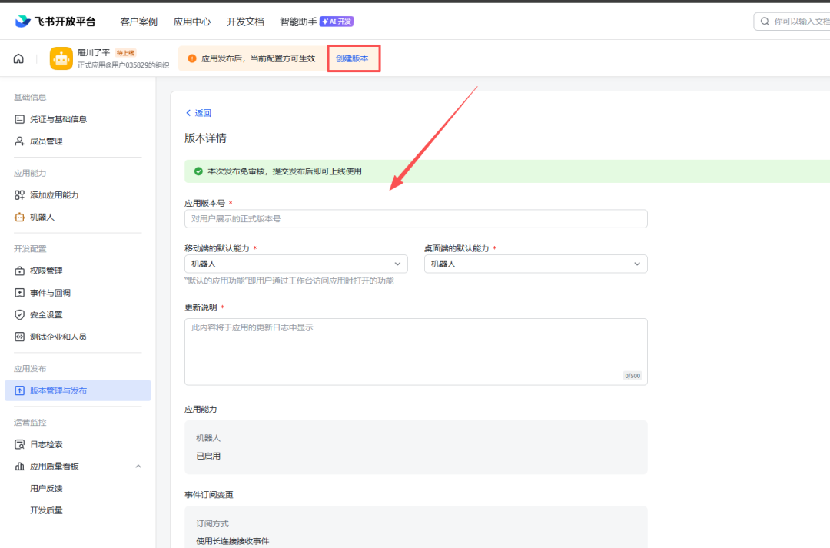The height and width of the screenshot is (548, 830).
Task: Click the 飞书开放平台 logo
Action: 55,22
